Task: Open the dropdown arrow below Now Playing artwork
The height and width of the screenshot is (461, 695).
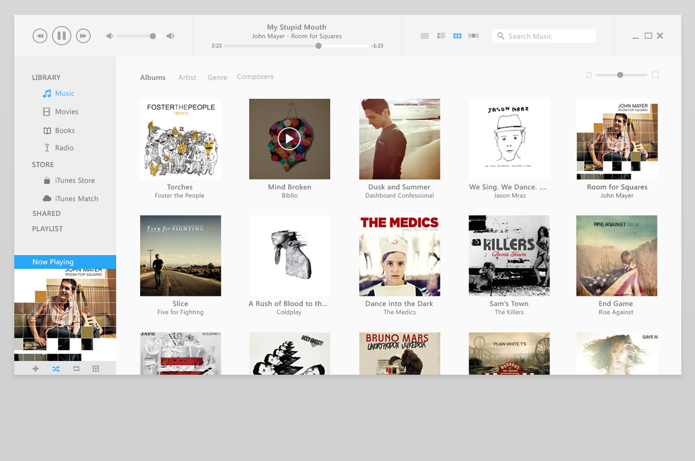Action: 96,369
